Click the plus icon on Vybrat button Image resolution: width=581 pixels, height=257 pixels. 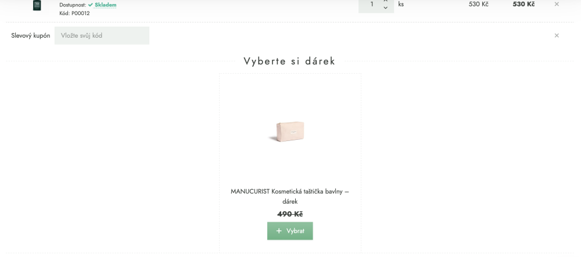pos(279,231)
